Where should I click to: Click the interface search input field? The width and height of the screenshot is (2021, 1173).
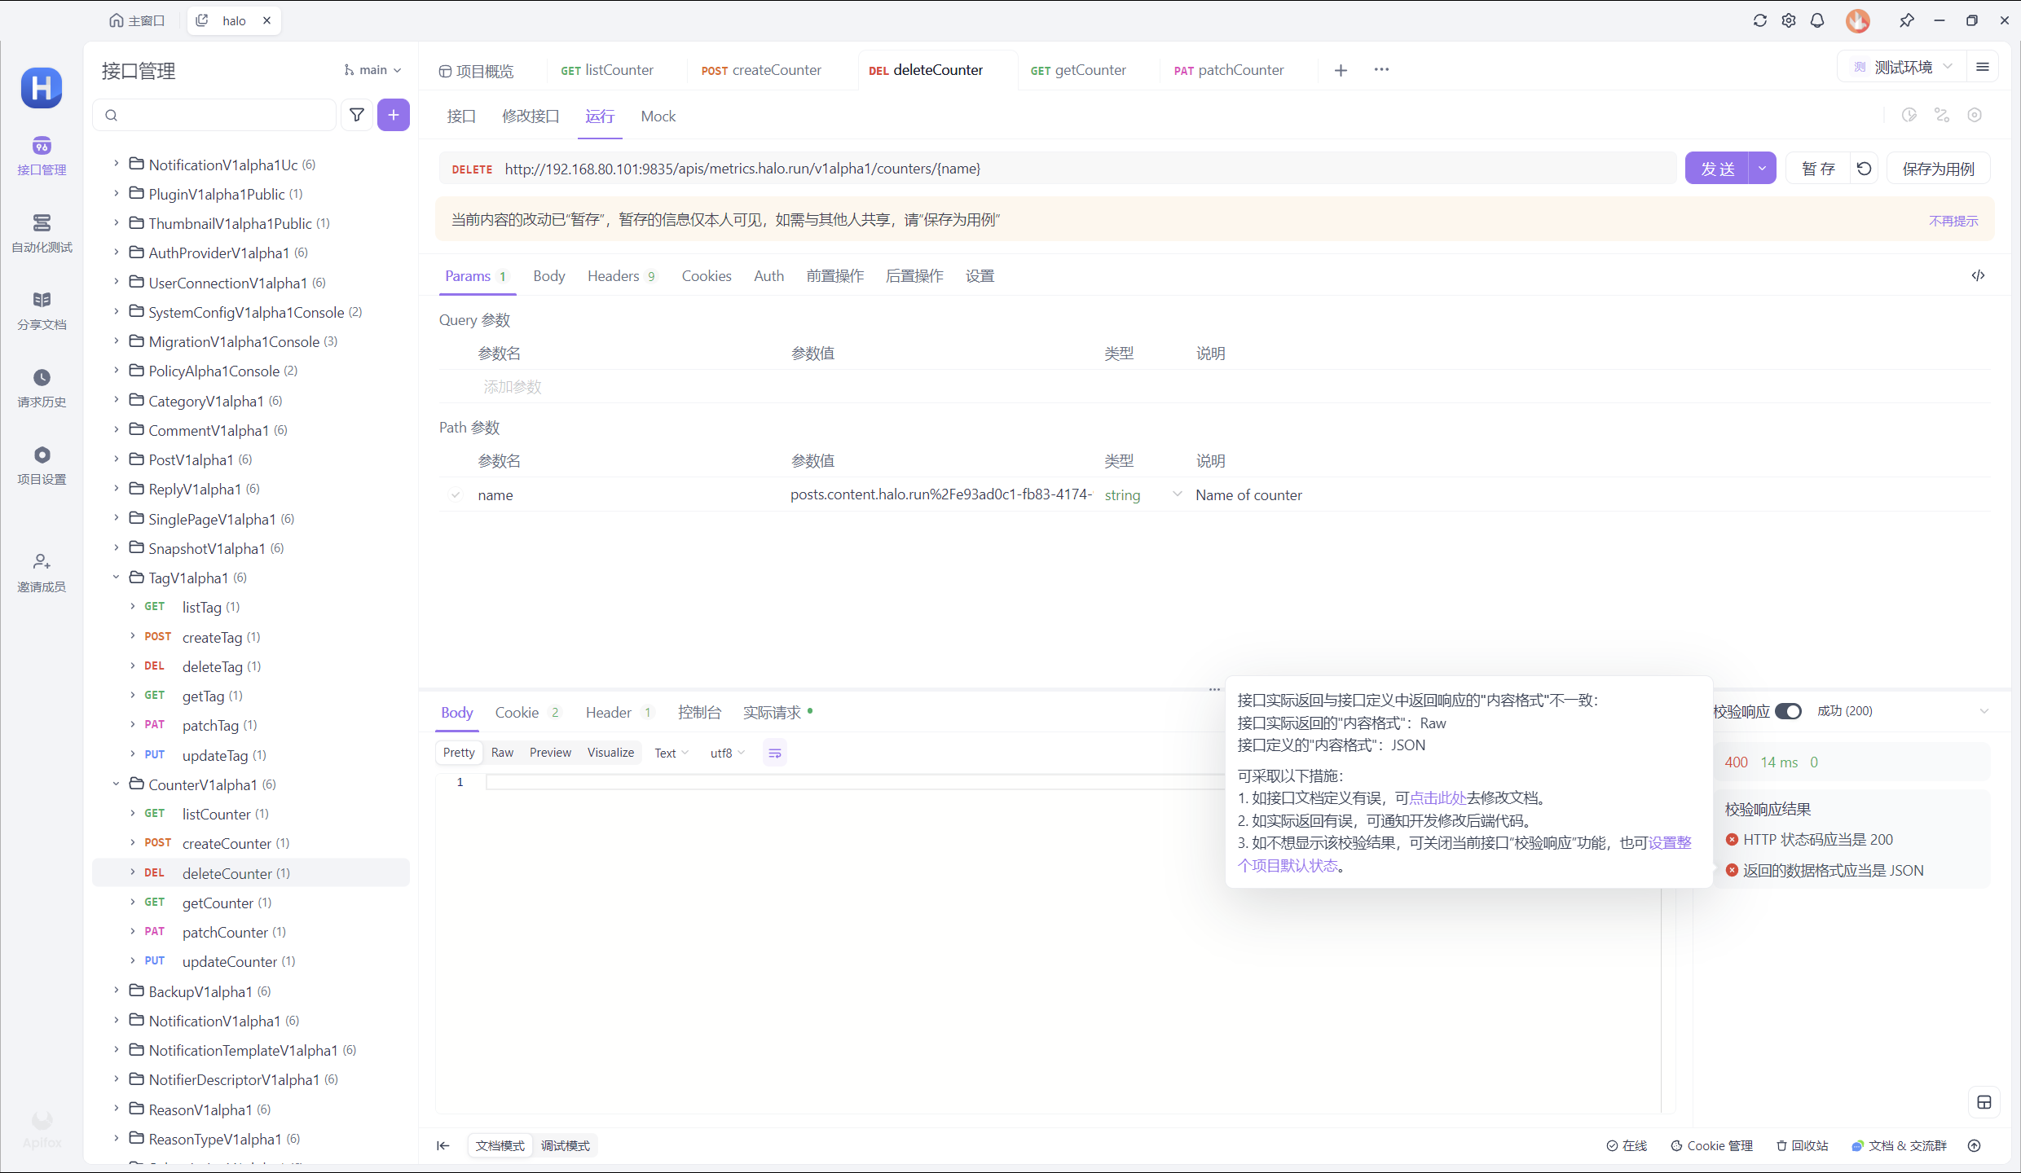220,116
